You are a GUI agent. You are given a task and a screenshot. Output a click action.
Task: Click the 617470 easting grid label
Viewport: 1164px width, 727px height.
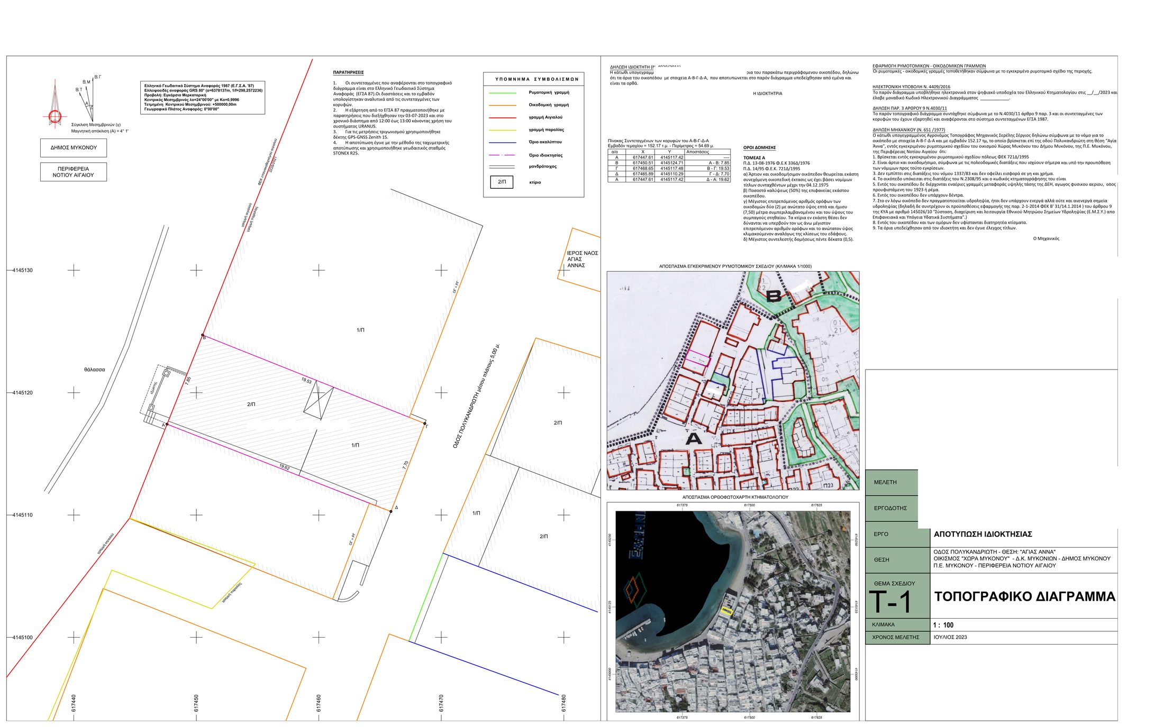[x=441, y=703]
